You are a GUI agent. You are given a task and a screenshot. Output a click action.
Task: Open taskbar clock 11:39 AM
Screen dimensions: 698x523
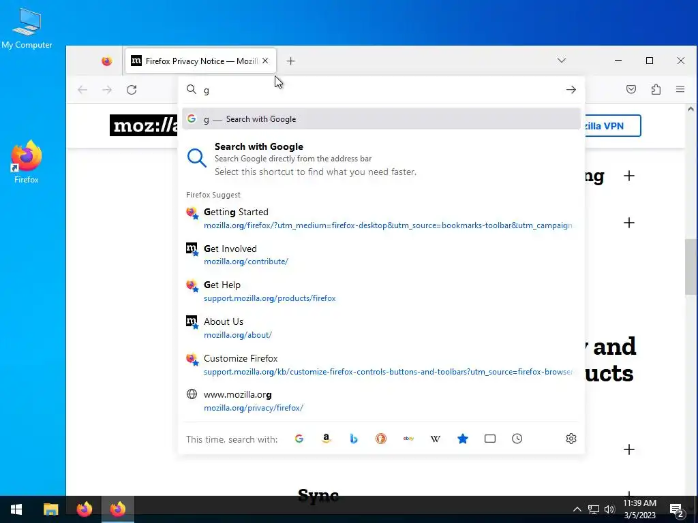pos(639,509)
